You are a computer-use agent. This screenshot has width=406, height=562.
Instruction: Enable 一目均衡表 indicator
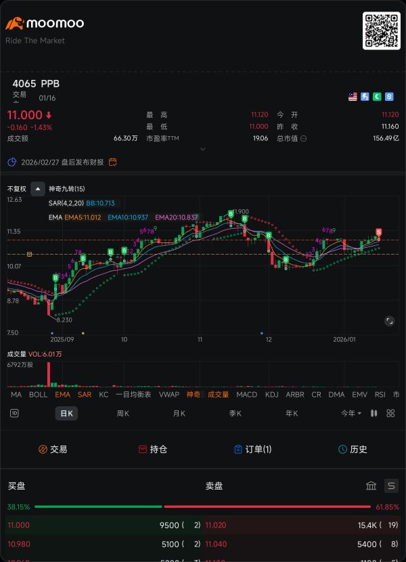tap(133, 395)
